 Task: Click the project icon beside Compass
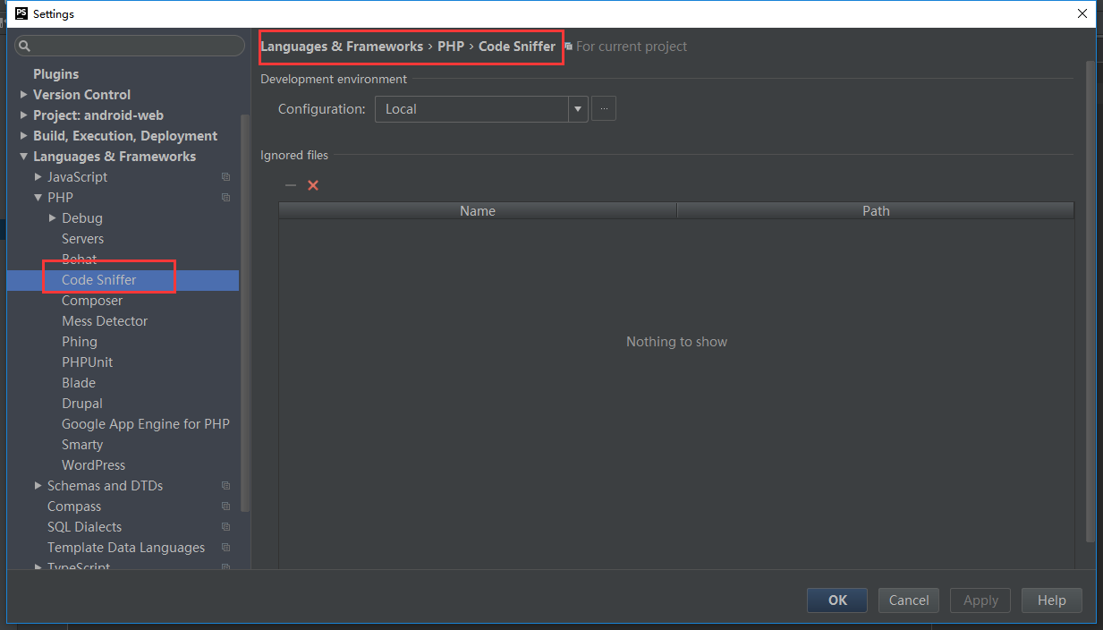click(x=225, y=507)
